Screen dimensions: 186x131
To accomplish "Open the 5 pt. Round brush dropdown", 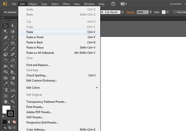I will pos(122,12).
